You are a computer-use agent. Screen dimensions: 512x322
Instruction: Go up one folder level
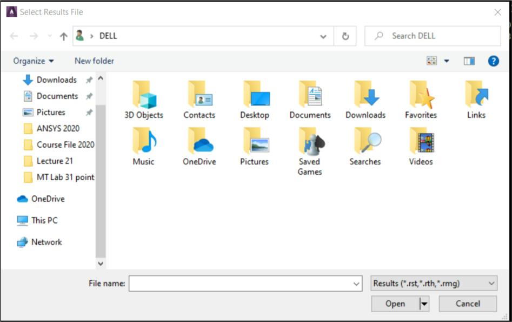(x=64, y=36)
